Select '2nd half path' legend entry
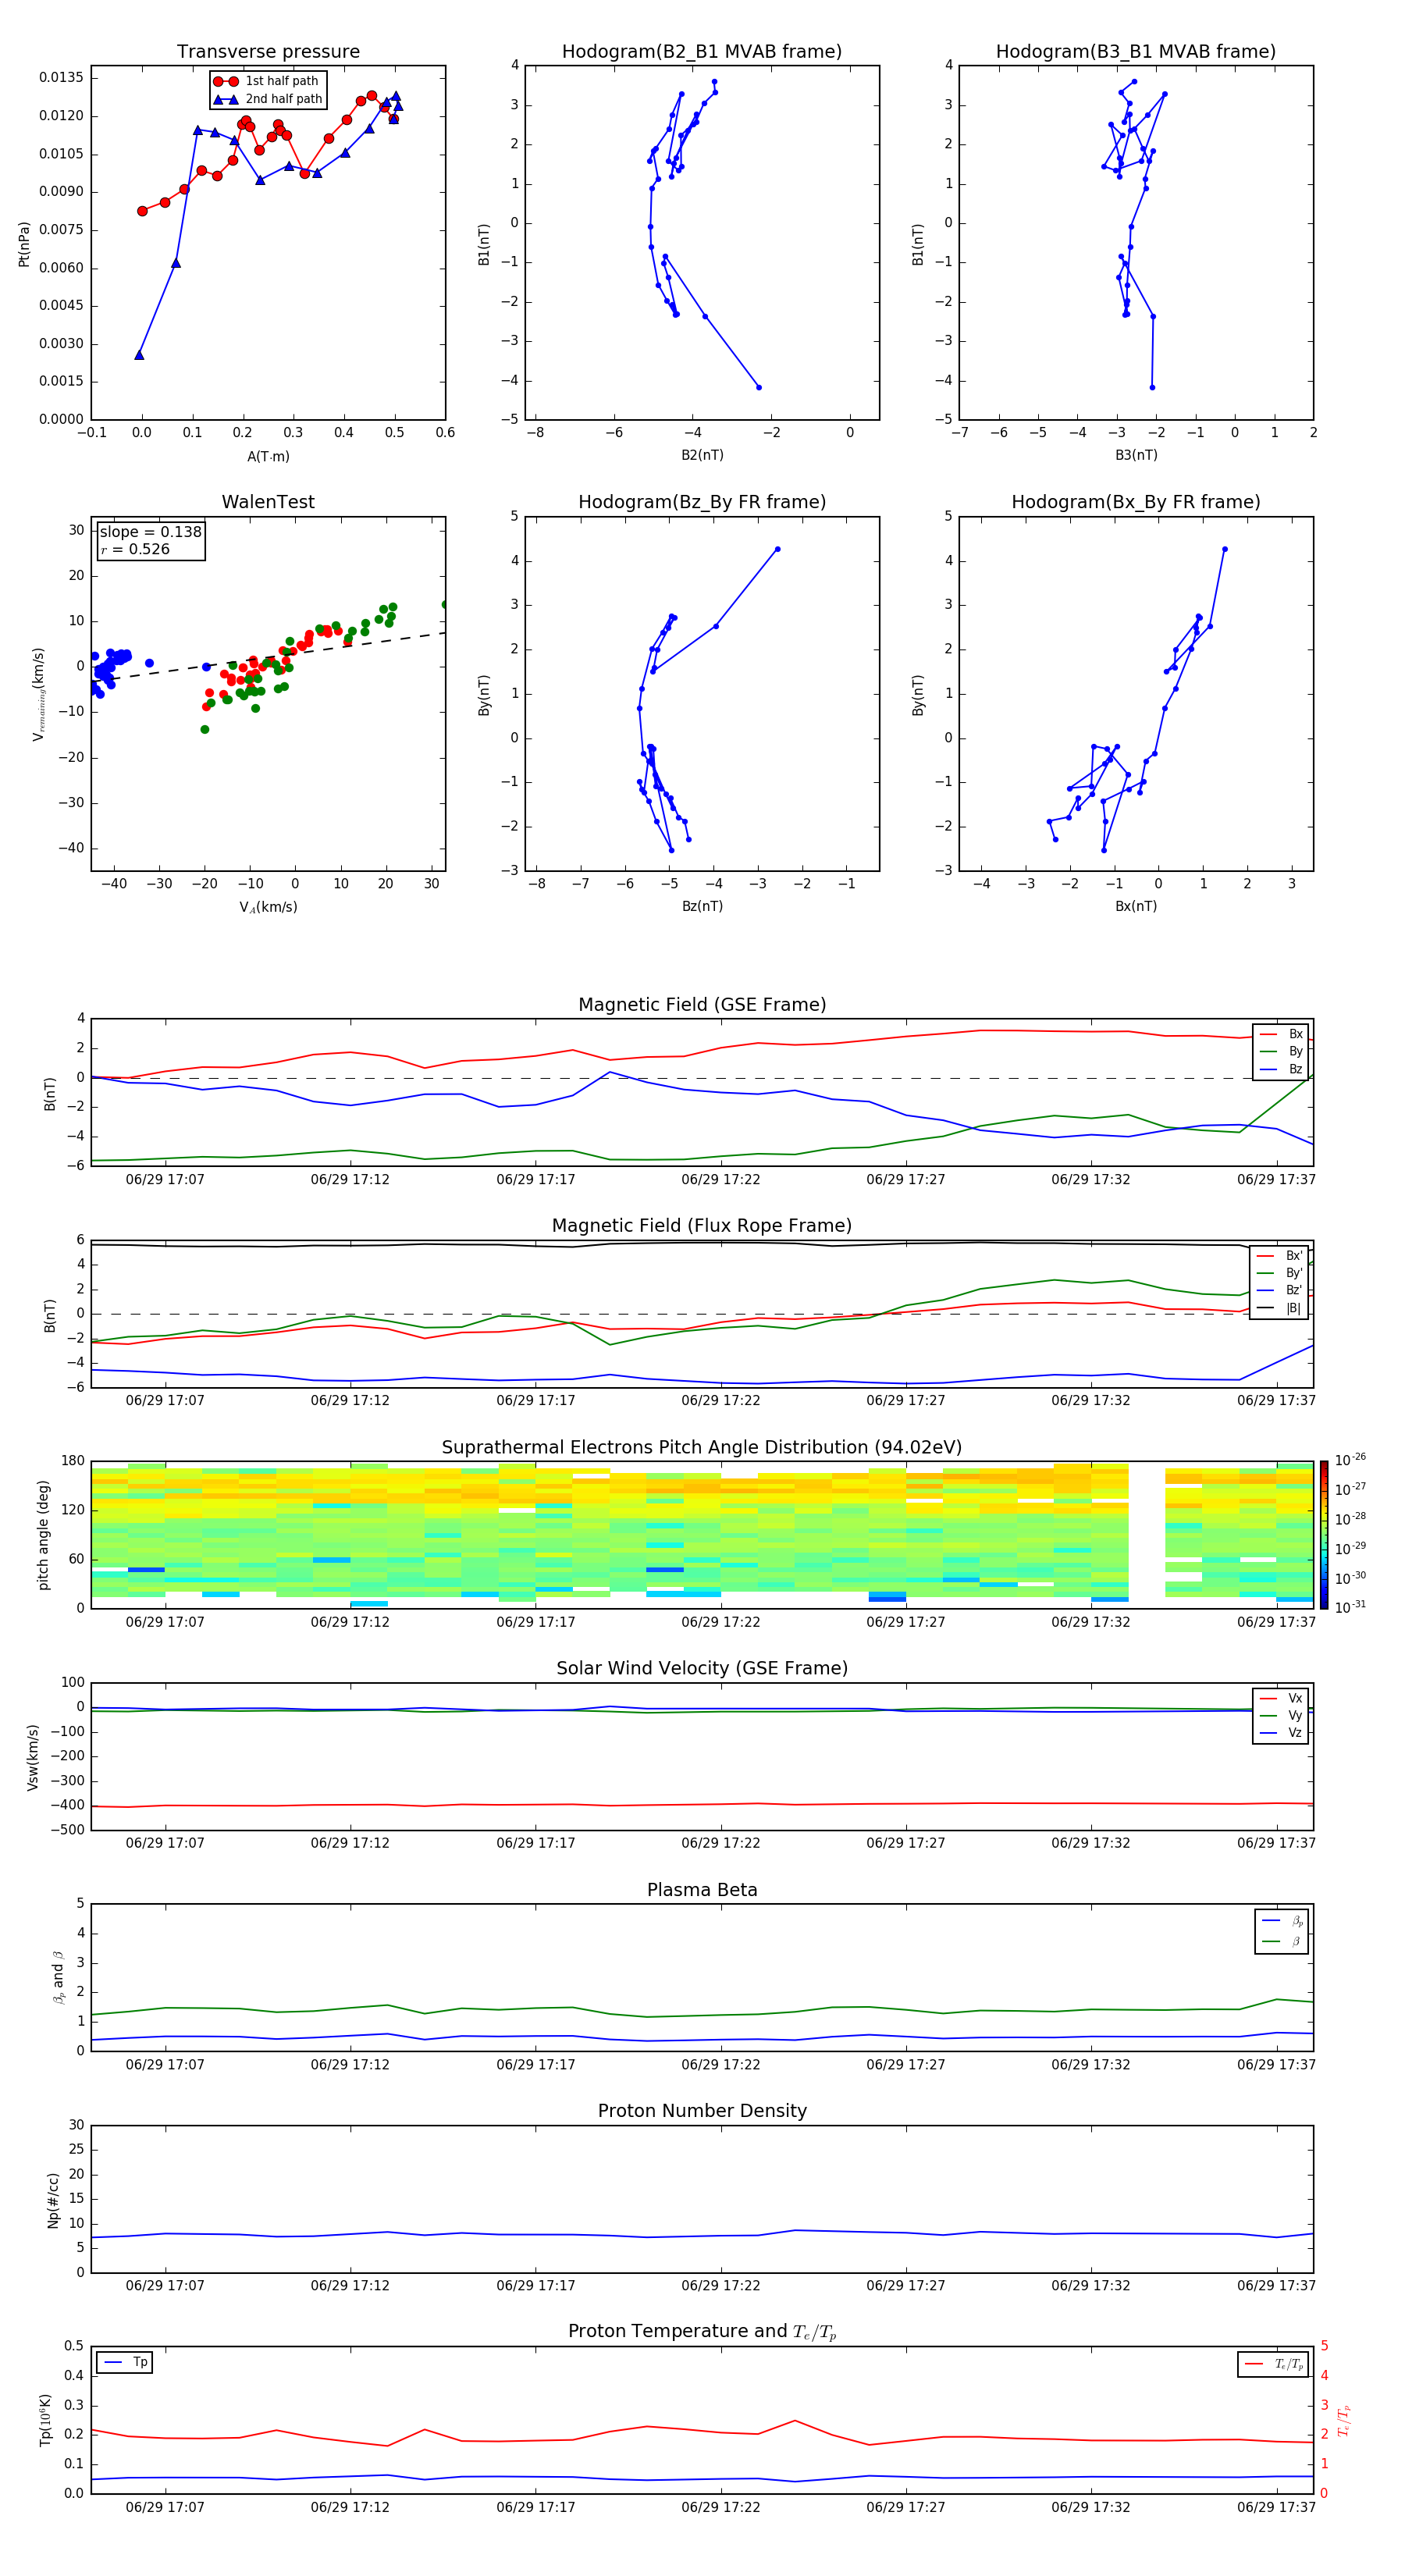The height and width of the screenshot is (2576, 1405). (268, 99)
